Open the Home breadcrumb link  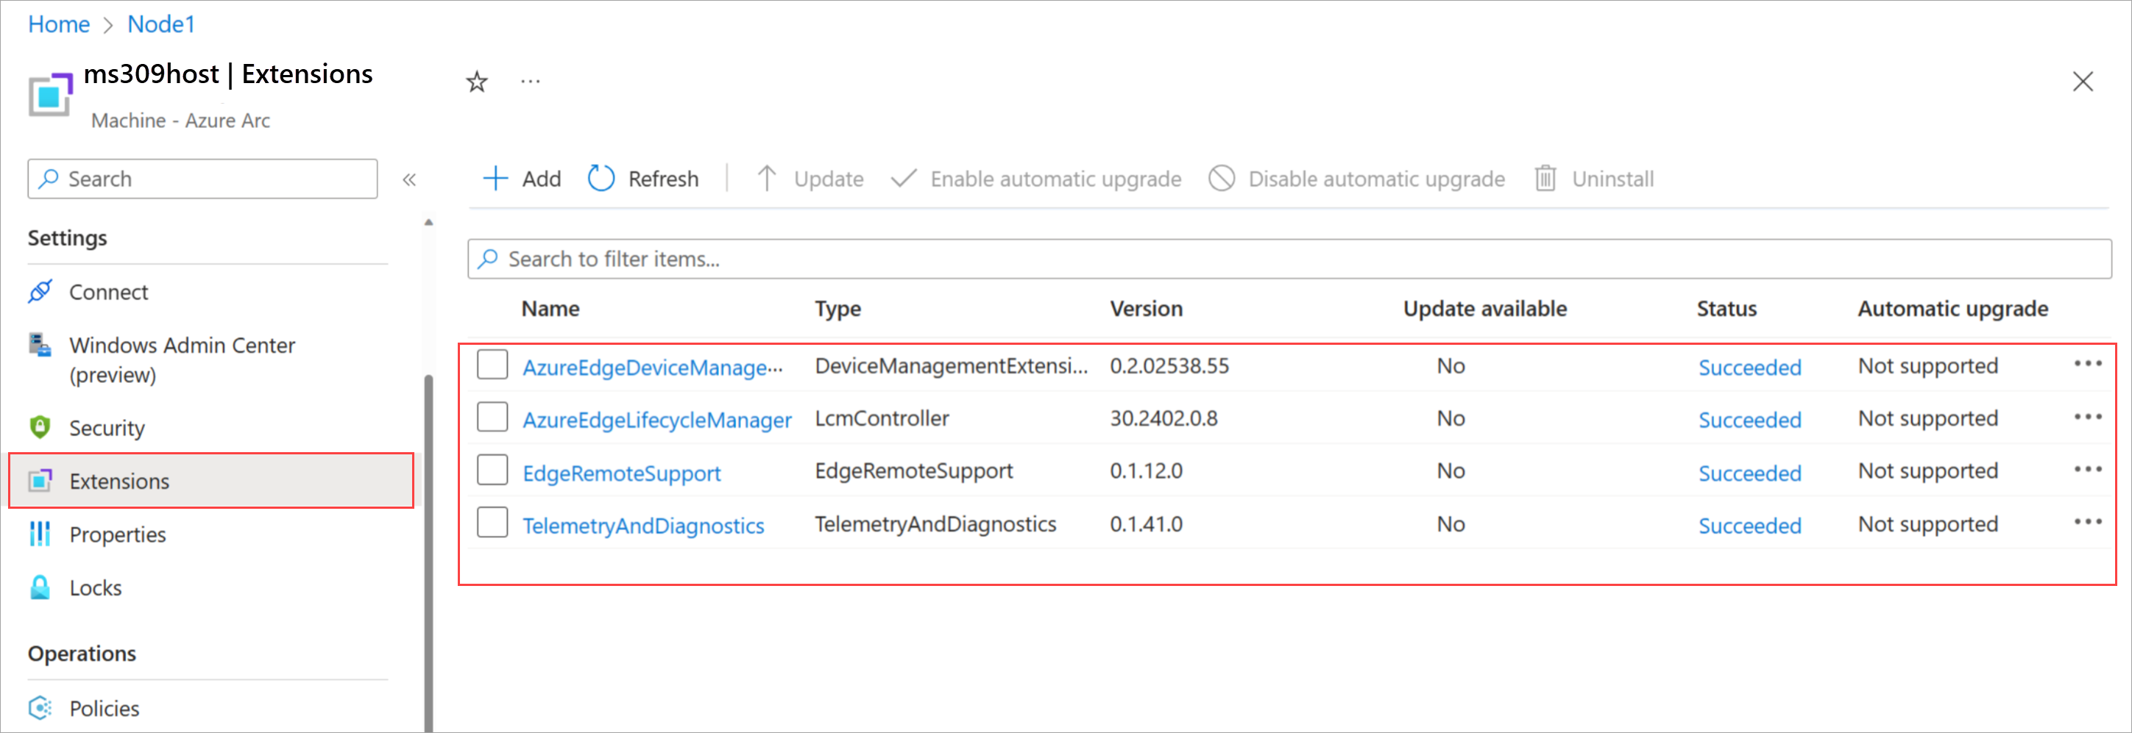58,24
